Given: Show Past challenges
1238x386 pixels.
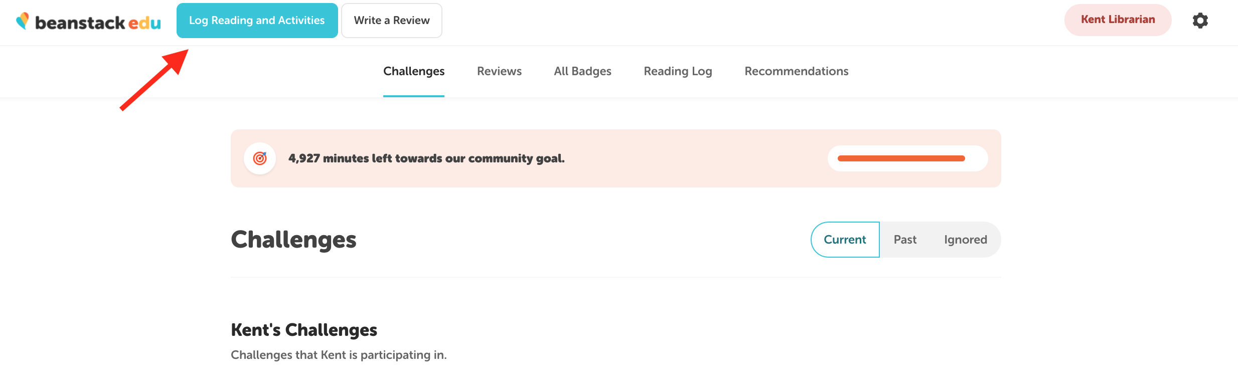Looking at the screenshot, I should 905,240.
